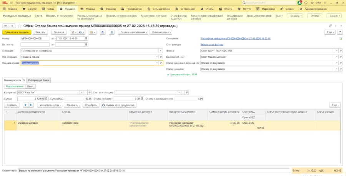The image size is (346, 176).
Task: Open the Продажи section menu
Action: click(x=67, y=9)
